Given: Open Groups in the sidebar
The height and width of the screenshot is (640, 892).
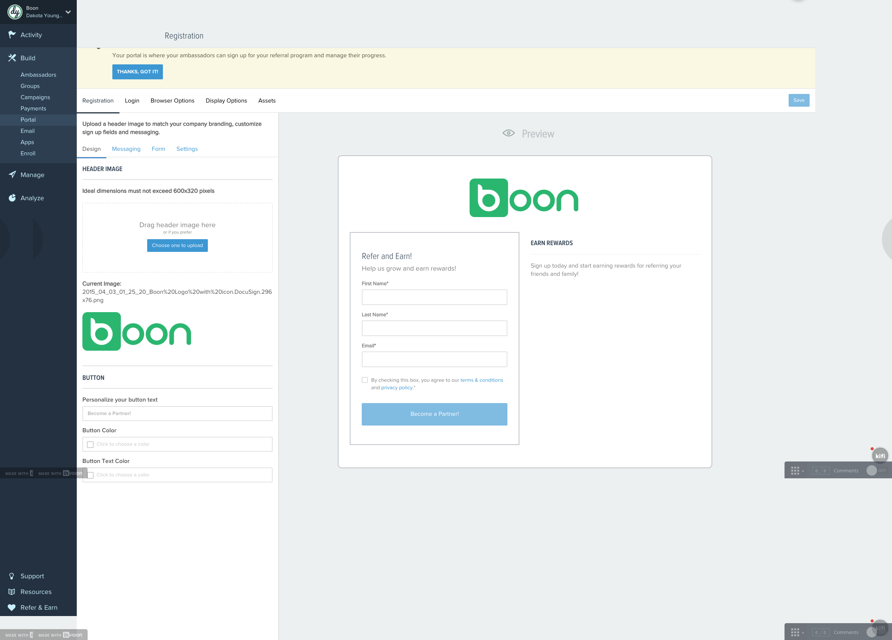Looking at the screenshot, I should tap(30, 86).
